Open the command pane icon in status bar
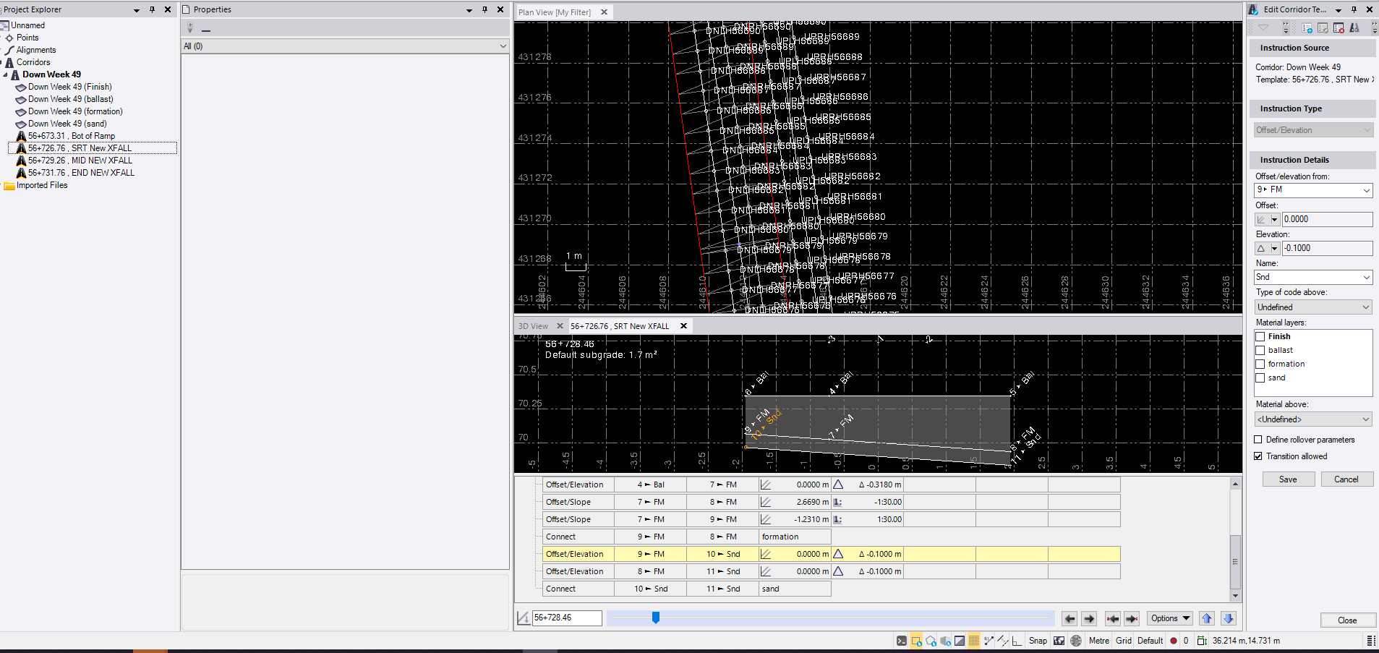This screenshot has width=1379, height=653. point(901,641)
